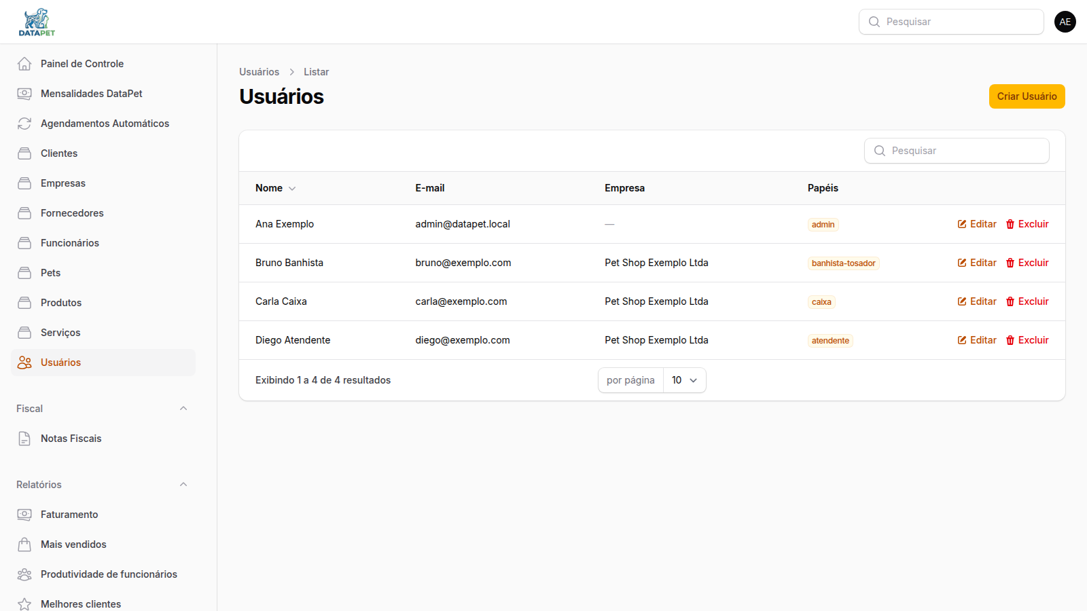
Task: Click the Funcionários sidebar icon
Action: click(x=24, y=243)
